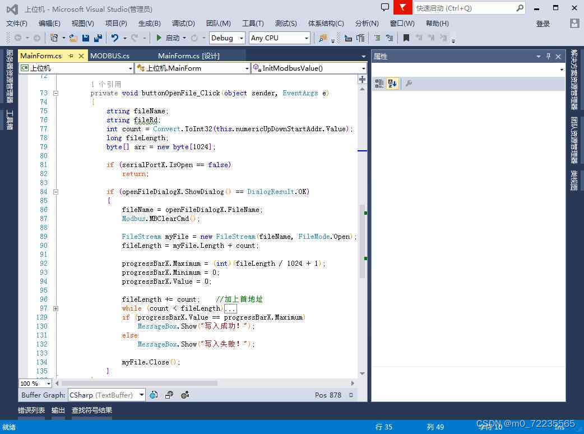
Task: Click in the Quick Launch search field
Action: tap(464, 8)
